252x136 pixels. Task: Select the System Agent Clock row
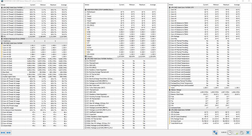pyautogui.click(x=34, y=77)
